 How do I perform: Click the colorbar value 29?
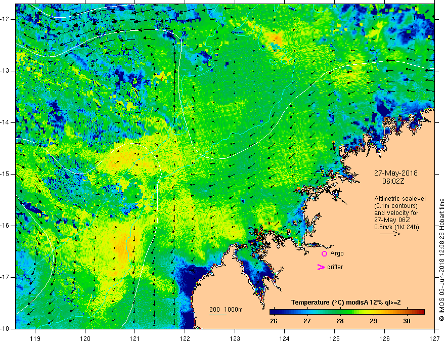coord(374,321)
